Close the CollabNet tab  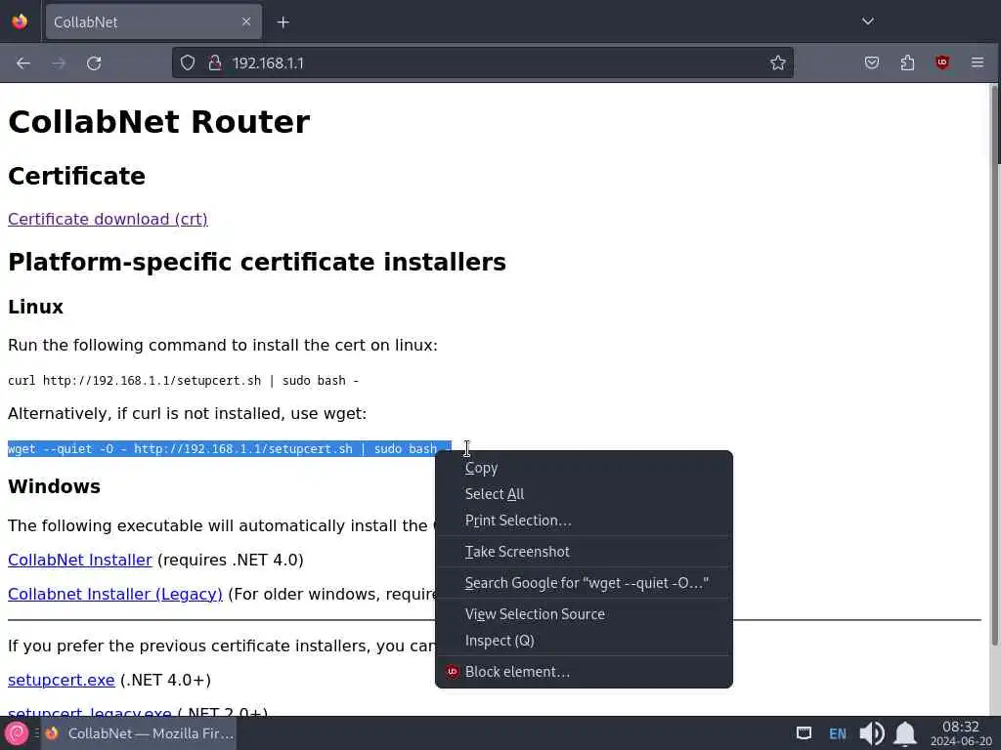click(x=246, y=21)
